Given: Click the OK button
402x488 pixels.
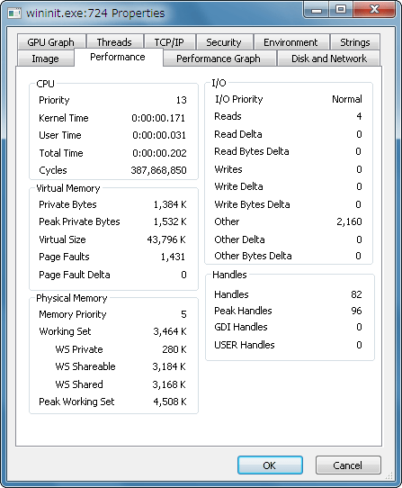Looking at the screenshot, I should (x=270, y=465).
